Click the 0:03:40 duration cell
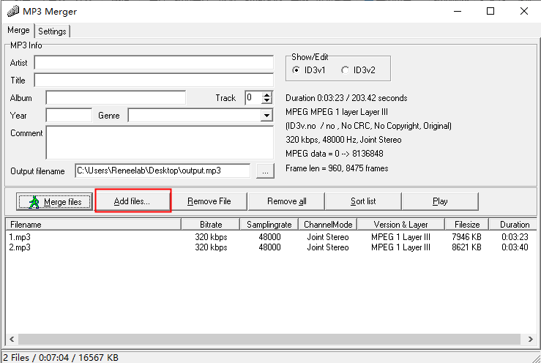This screenshot has height=363, width=541. [515, 247]
